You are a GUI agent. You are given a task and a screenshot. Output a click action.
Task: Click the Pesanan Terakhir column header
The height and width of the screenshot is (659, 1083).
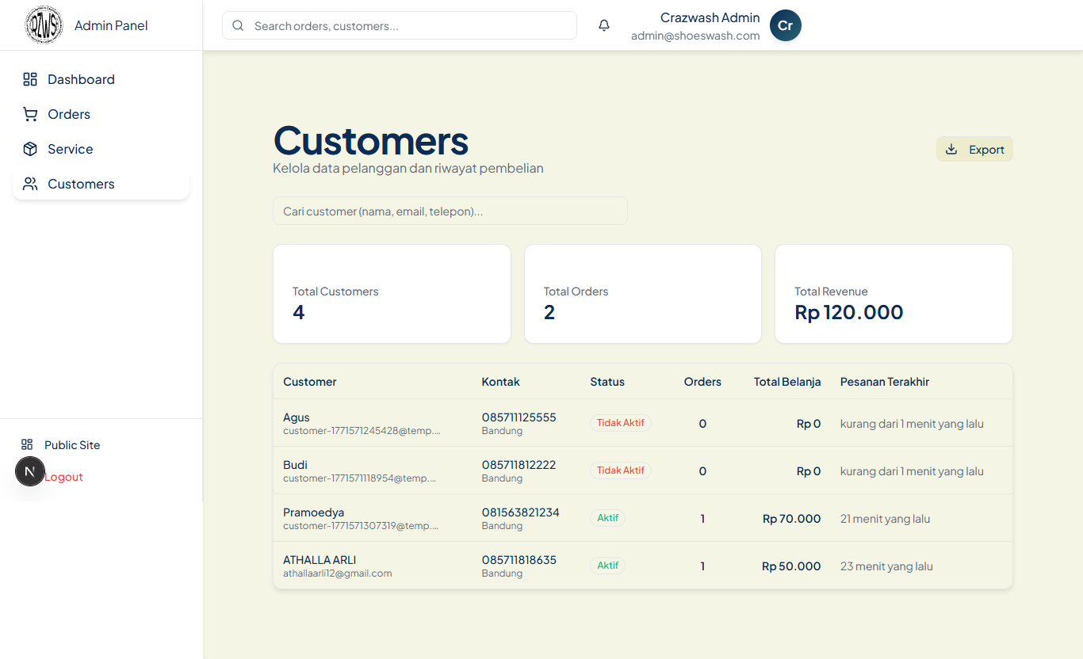point(885,382)
